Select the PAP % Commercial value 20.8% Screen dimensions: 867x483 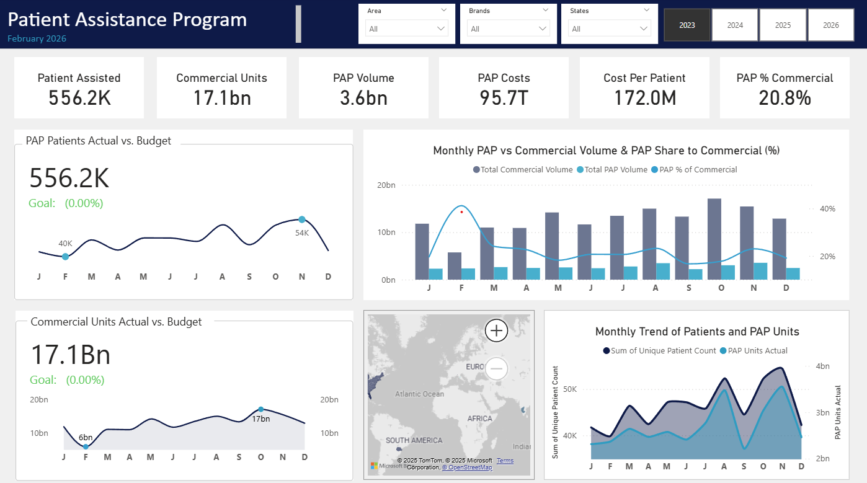click(x=785, y=98)
